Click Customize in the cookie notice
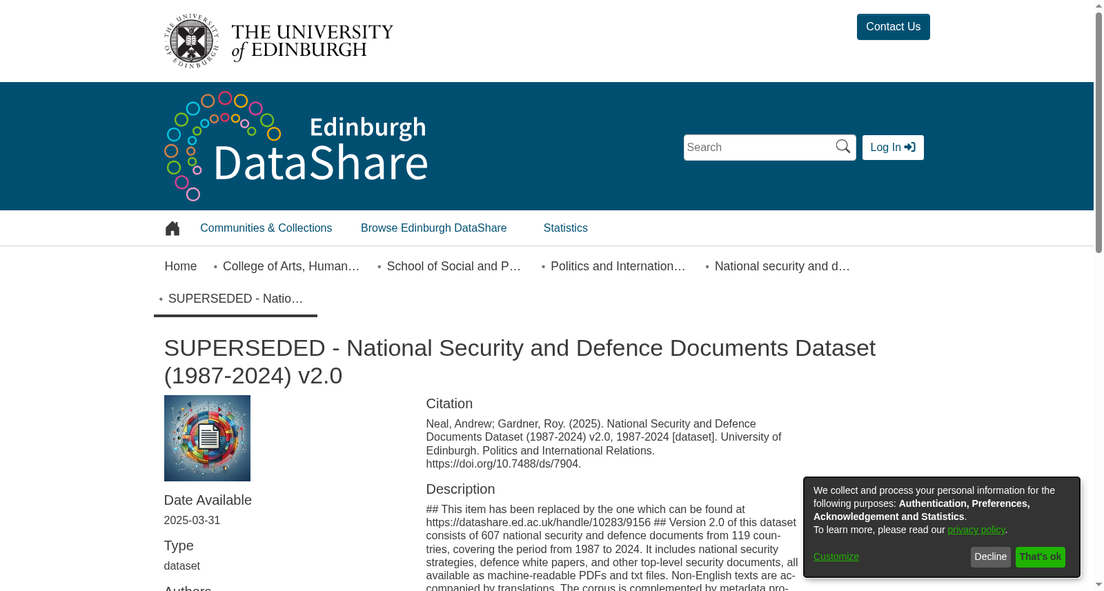This screenshot has width=1104, height=591. [x=836, y=557]
